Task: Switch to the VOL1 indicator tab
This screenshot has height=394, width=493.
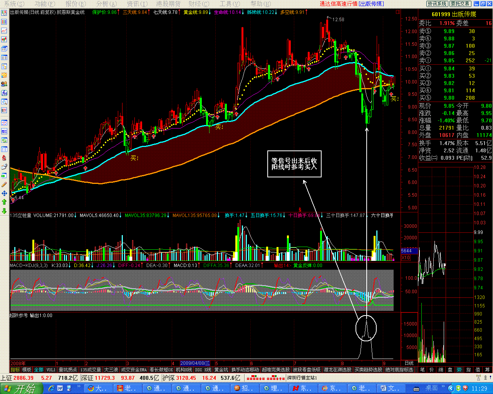Action: point(51,370)
